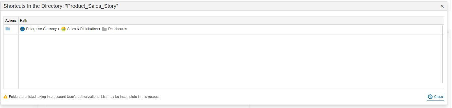Click the arrow after Sales & Distribution
This screenshot has width=452, height=108.
100,29
